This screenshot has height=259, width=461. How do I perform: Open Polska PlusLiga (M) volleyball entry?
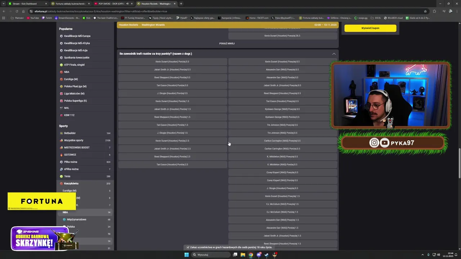(86, 86)
